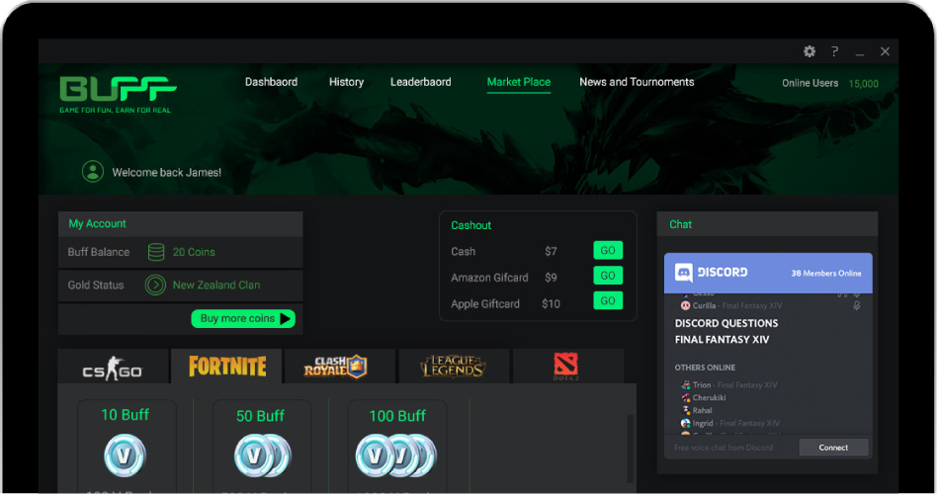Click Trion's avatar in Others Online
Image resolution: width=937 pixels, height=494 pixels.
click(x=685, y=384)
